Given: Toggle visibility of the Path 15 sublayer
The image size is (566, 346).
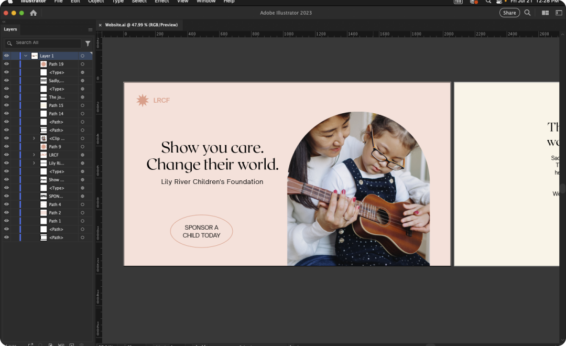Looking at the screenshot, I should click(7, 105).
